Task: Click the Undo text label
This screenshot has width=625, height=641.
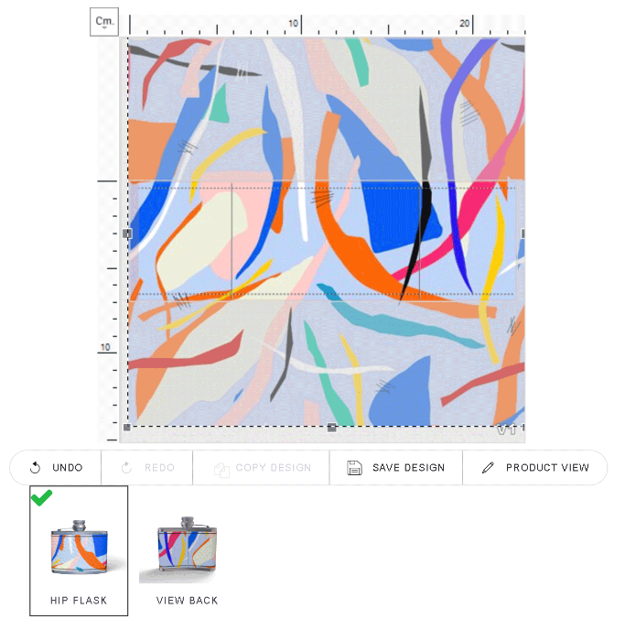Action: point(68,468)
